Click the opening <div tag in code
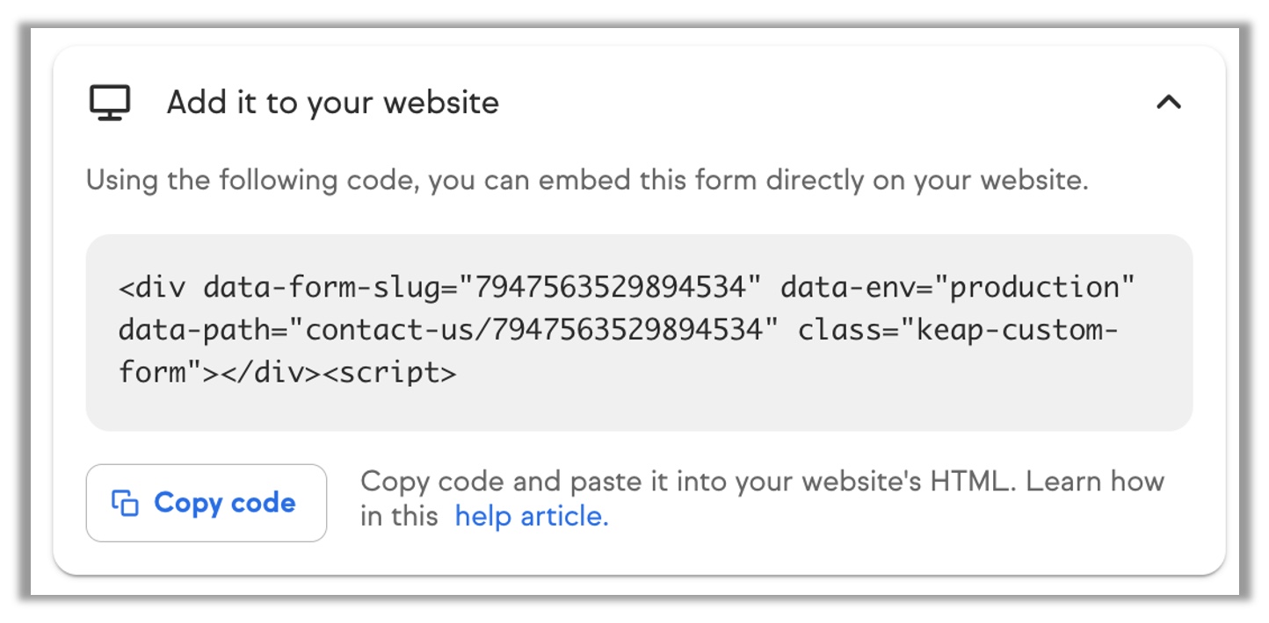1269x623 pixels. coord(151,287)
